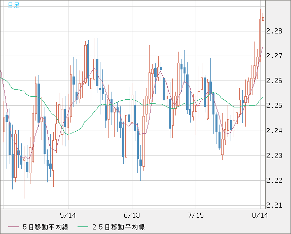Click the 5日移動平均線 legend text
291x234 pixels.
point(46,227)
